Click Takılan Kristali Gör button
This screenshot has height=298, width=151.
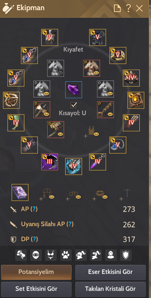[x=111, y=289]
